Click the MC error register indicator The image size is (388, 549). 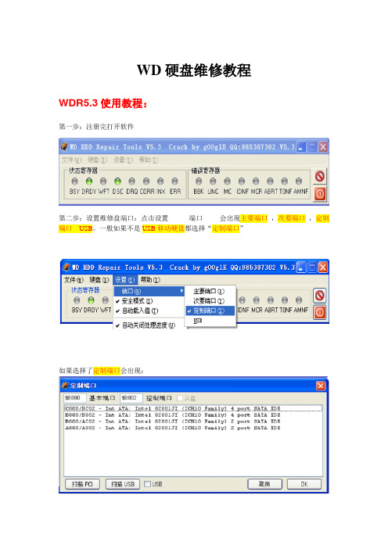[228, 181]
